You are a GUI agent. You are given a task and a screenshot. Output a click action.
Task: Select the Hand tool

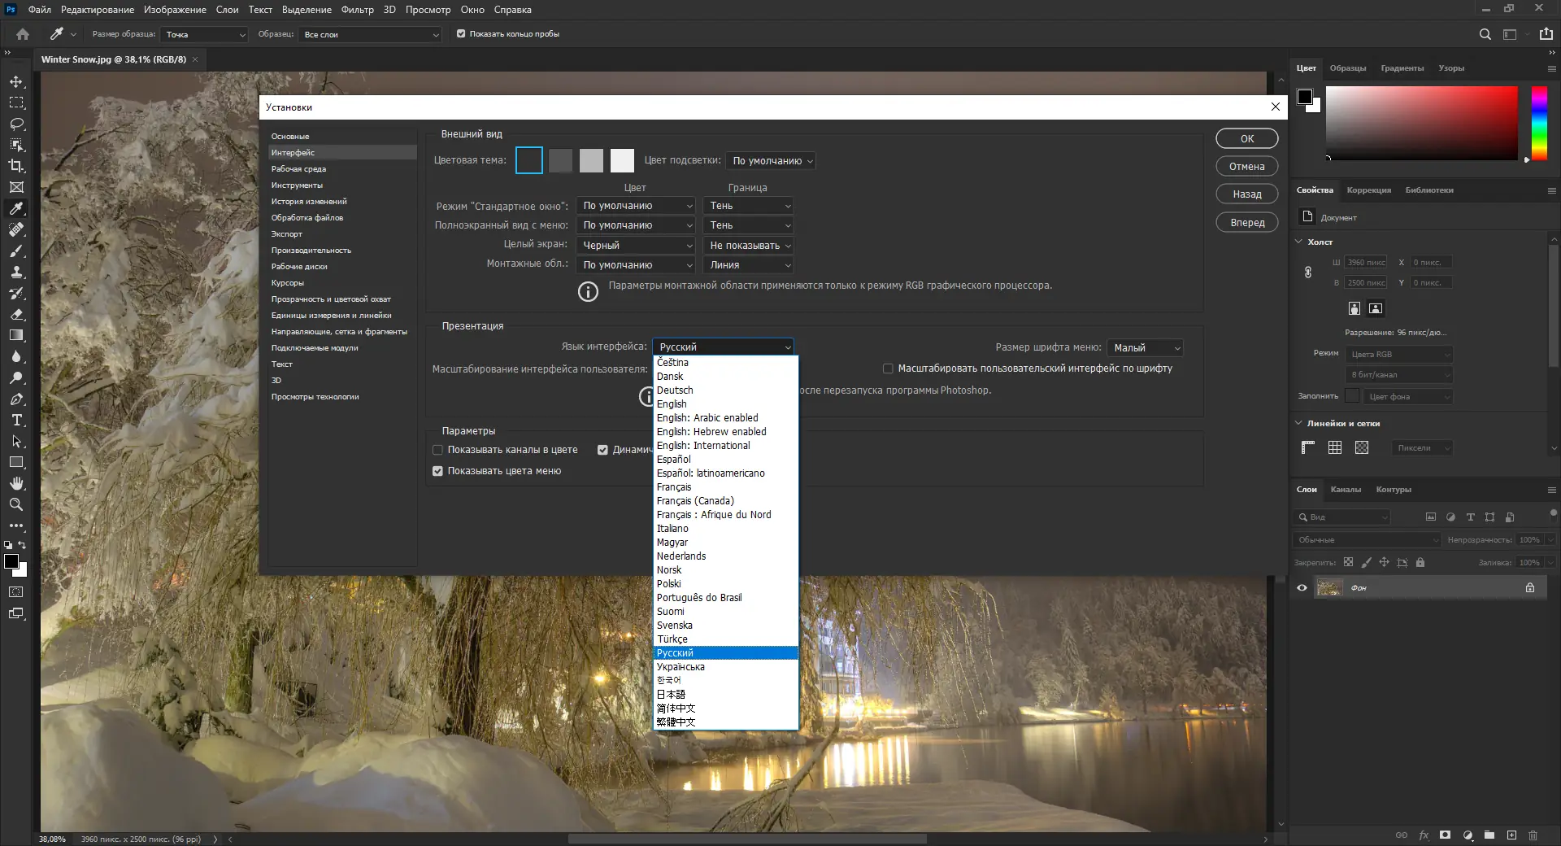click(16, 484)
